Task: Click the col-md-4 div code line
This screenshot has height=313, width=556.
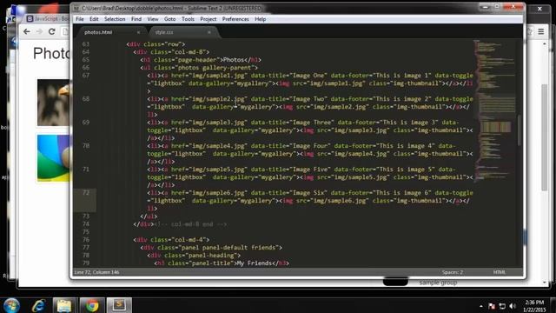Action: (172, 240)
